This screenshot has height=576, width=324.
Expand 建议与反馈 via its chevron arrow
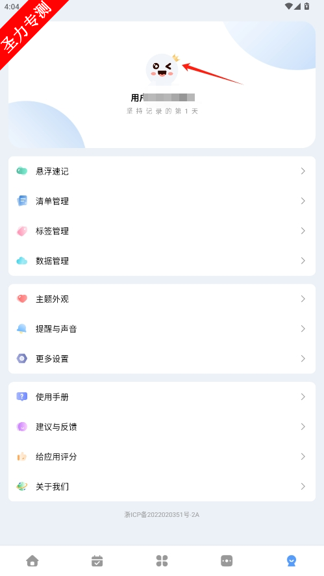pos(303,427)
